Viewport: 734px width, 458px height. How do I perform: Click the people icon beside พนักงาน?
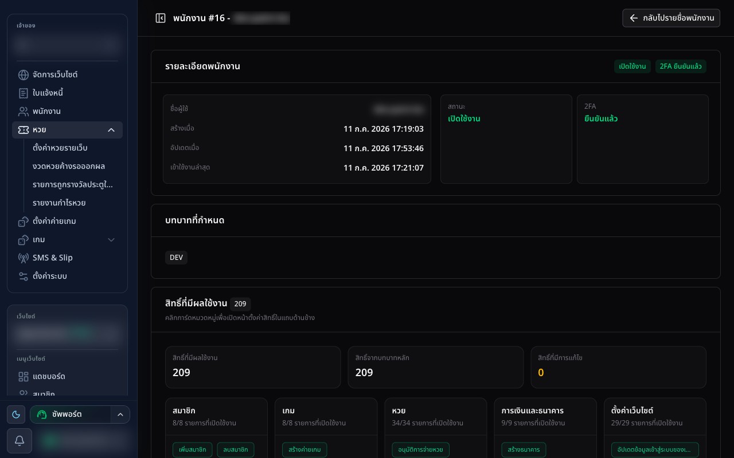24,111
